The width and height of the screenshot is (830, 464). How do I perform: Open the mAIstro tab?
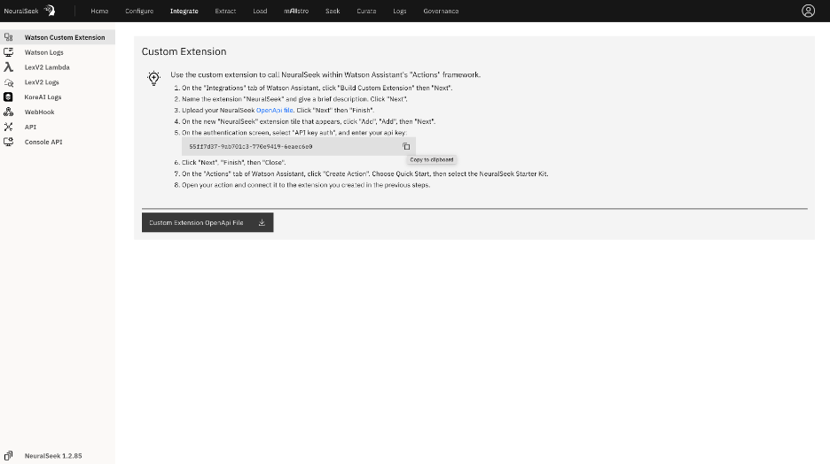[296, 12]
